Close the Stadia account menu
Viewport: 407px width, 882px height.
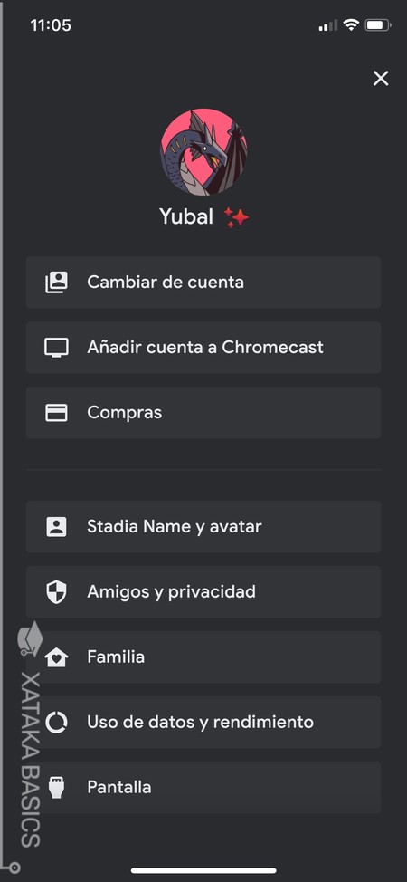click(x=381, y=78)
